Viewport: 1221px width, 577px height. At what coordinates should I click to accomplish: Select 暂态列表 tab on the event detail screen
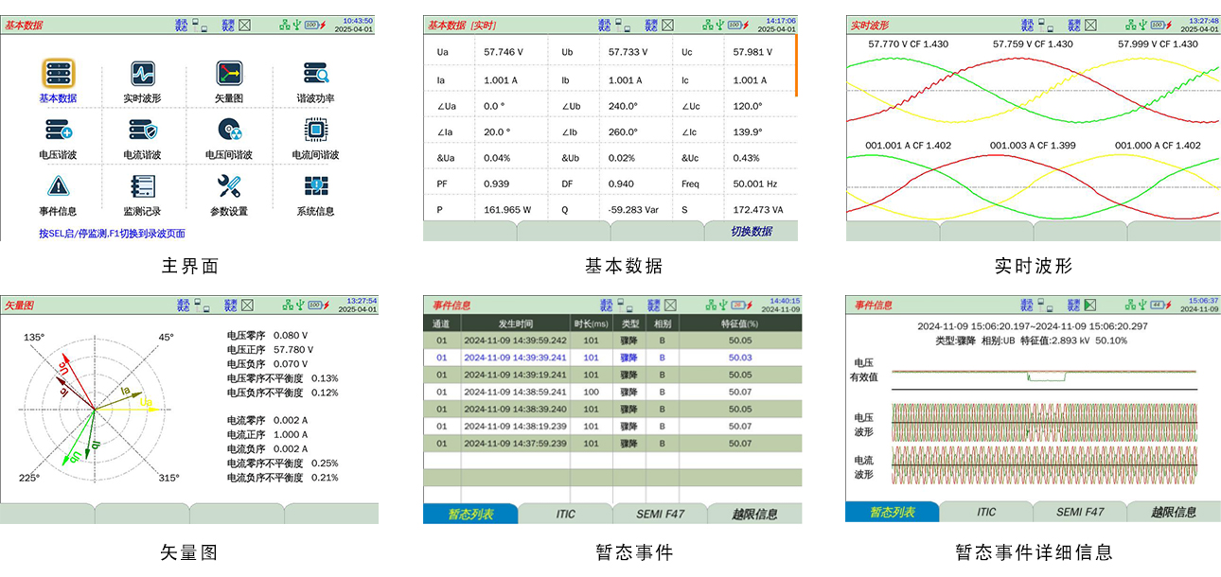(x=893, y=512)
